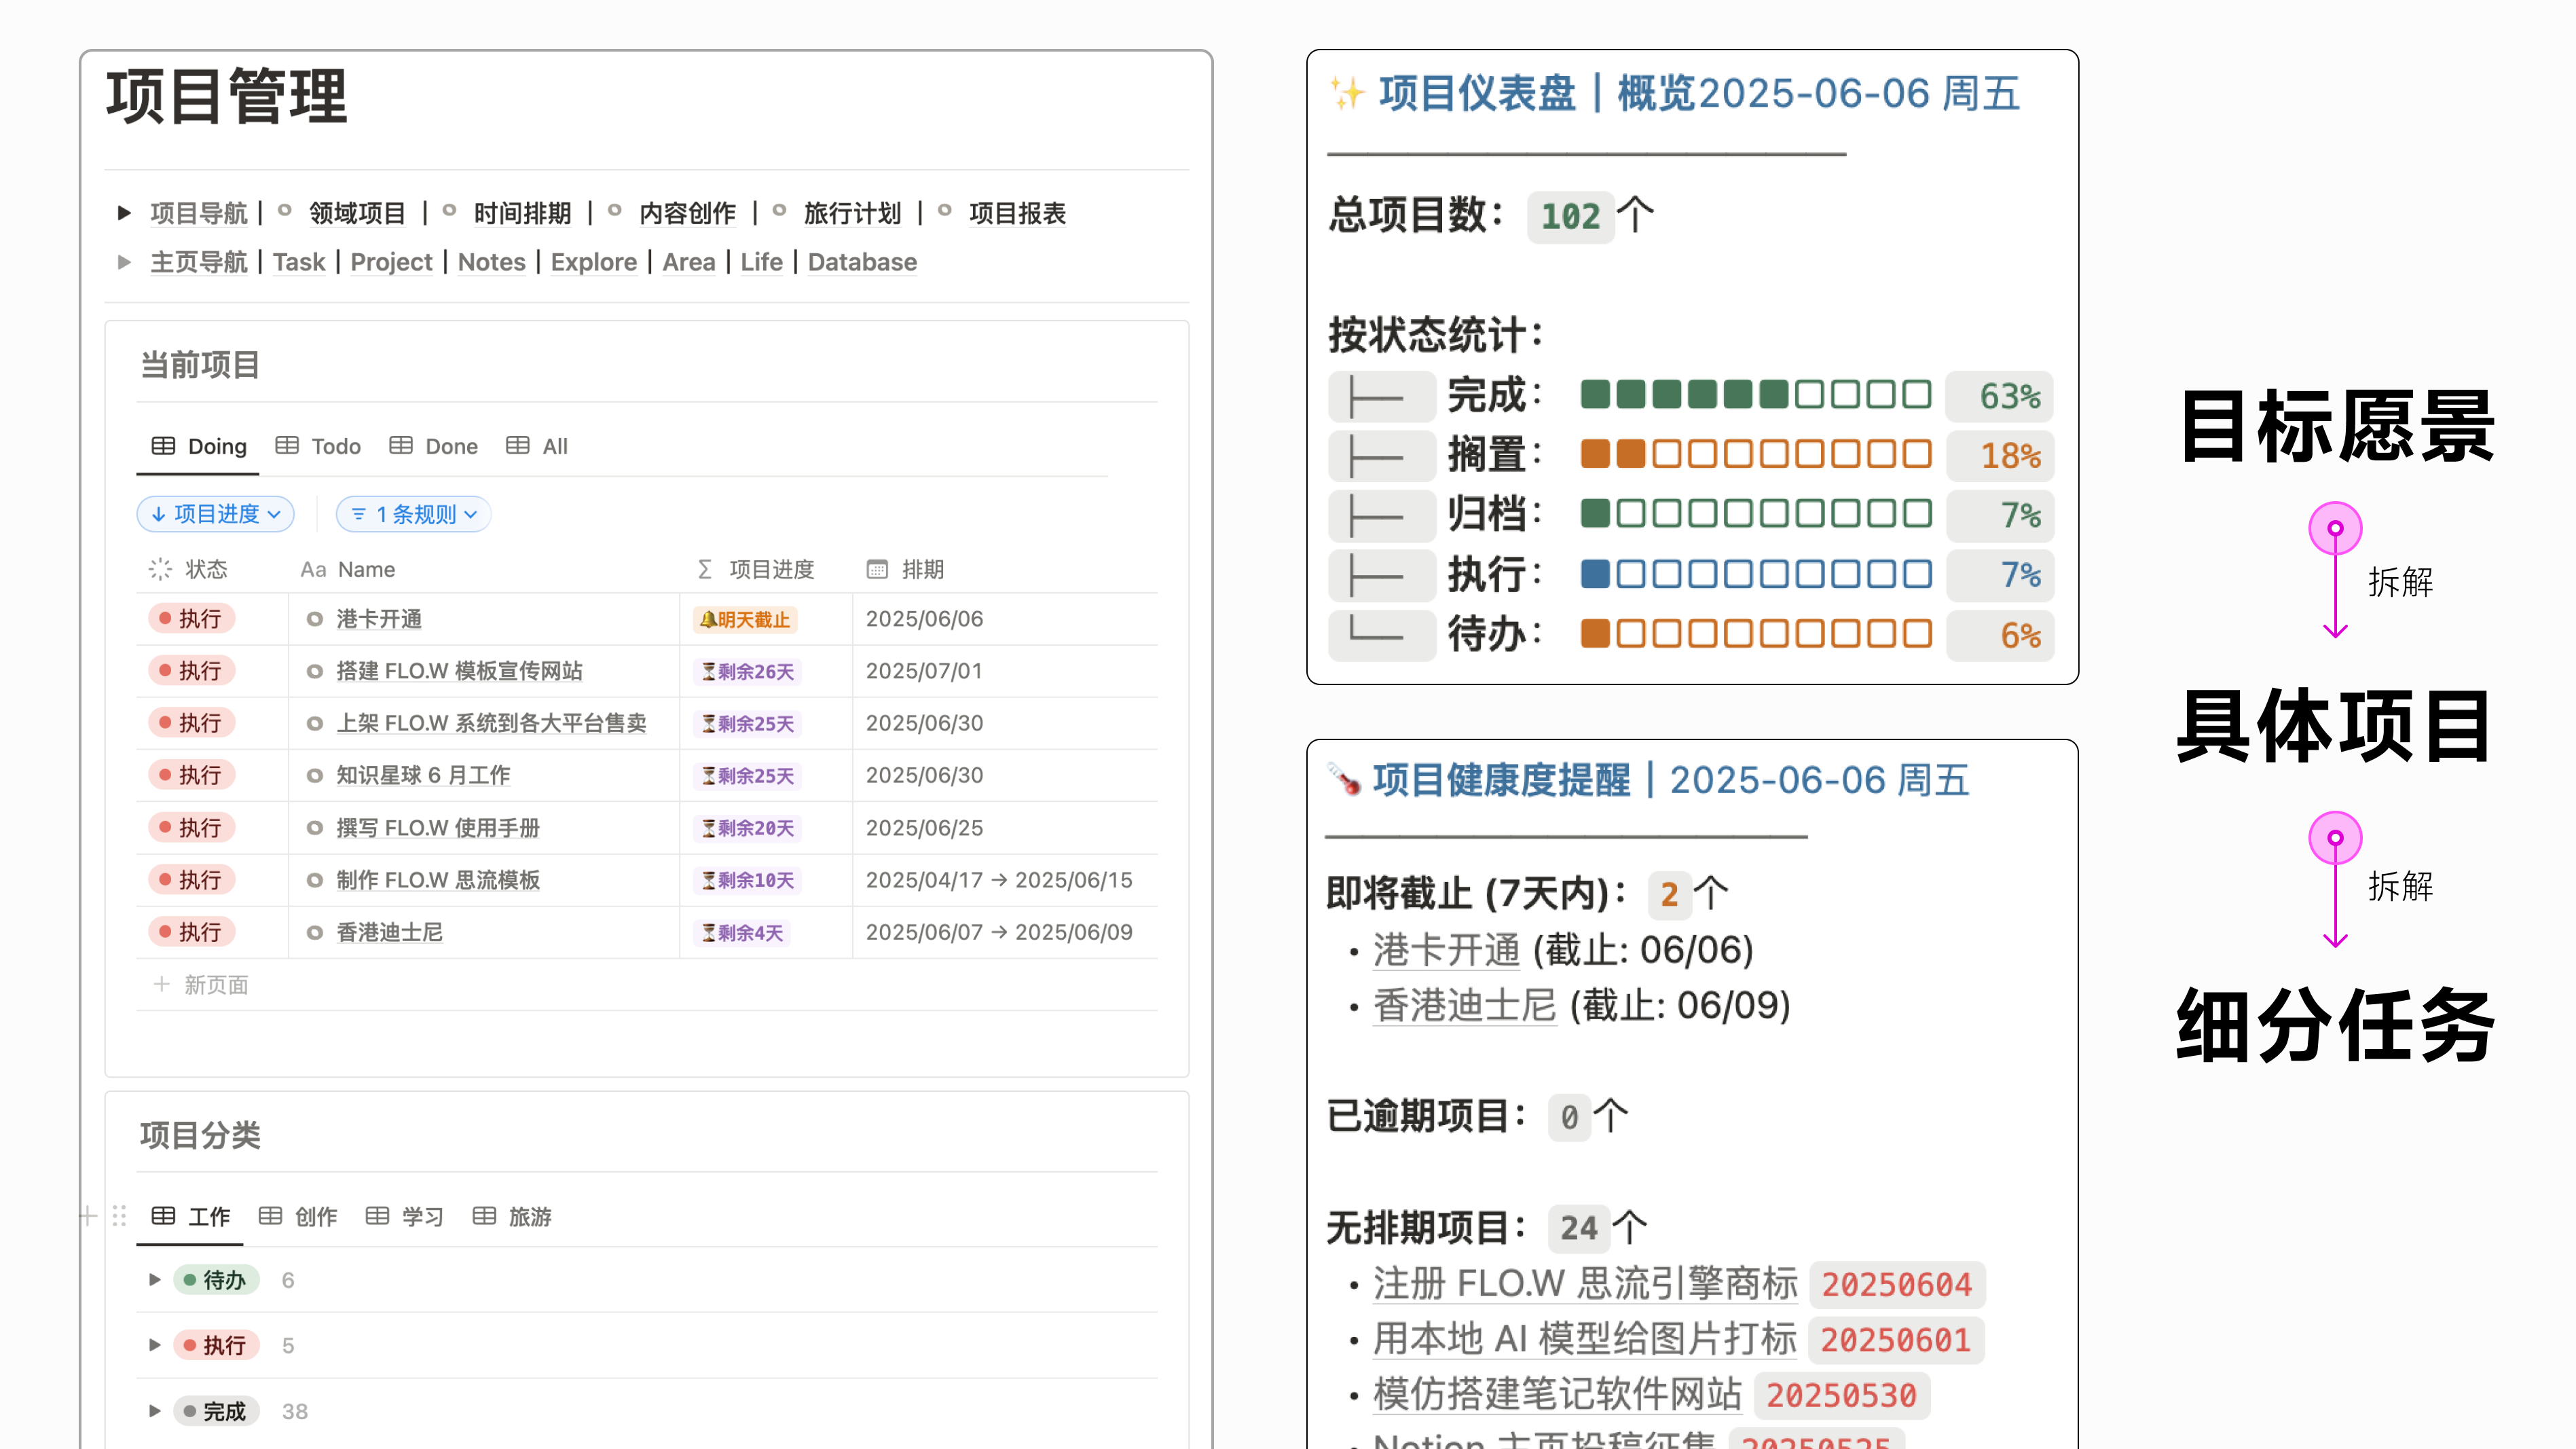Click the calendar icon on the 排期 column header
The image size is (2576, 1449).
click(x=877, y=569)
